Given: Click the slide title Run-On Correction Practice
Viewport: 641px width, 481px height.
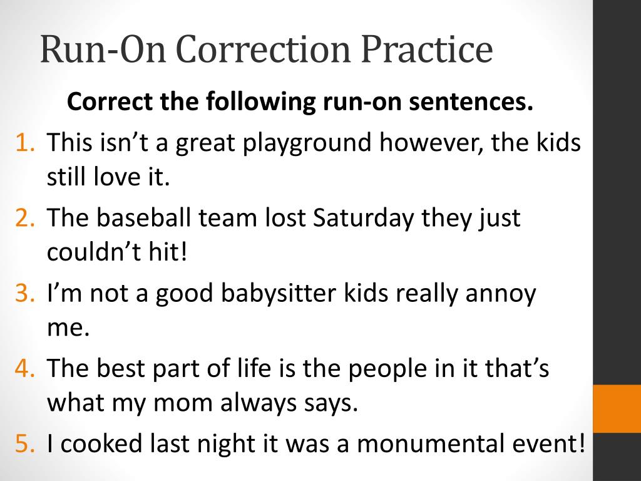Looking at the screenshot, I should pyautogui.click(x=266, y=49).
